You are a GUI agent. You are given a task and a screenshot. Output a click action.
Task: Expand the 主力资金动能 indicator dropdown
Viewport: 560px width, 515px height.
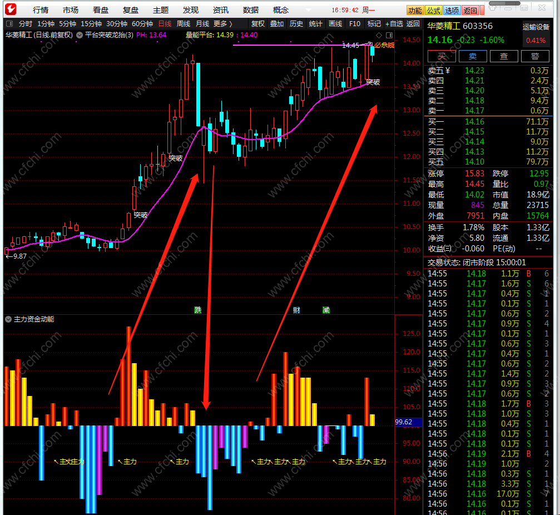pyautogui.click(x=8, y=319)
